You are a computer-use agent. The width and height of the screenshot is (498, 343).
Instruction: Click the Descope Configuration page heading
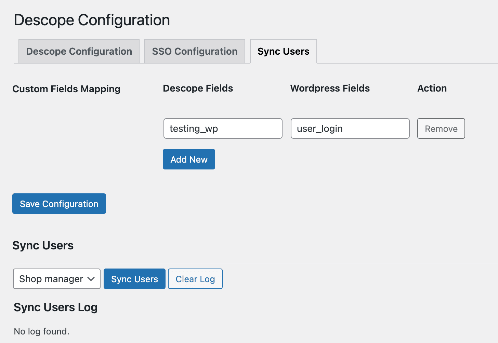tap(91, 20)
